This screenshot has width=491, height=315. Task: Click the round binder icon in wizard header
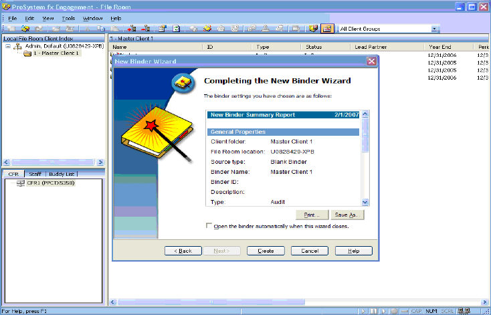click(181, 82)
